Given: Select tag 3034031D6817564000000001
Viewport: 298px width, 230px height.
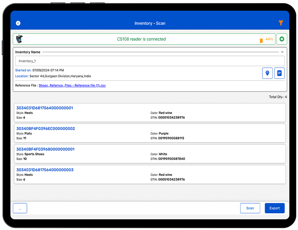Looking at the screenshot, I should (x=45, y=108).
